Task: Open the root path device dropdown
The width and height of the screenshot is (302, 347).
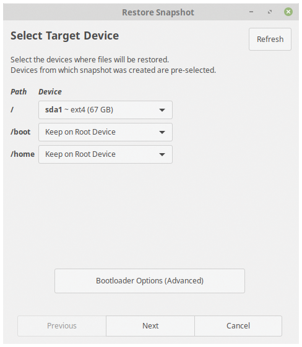Action: 105,110
